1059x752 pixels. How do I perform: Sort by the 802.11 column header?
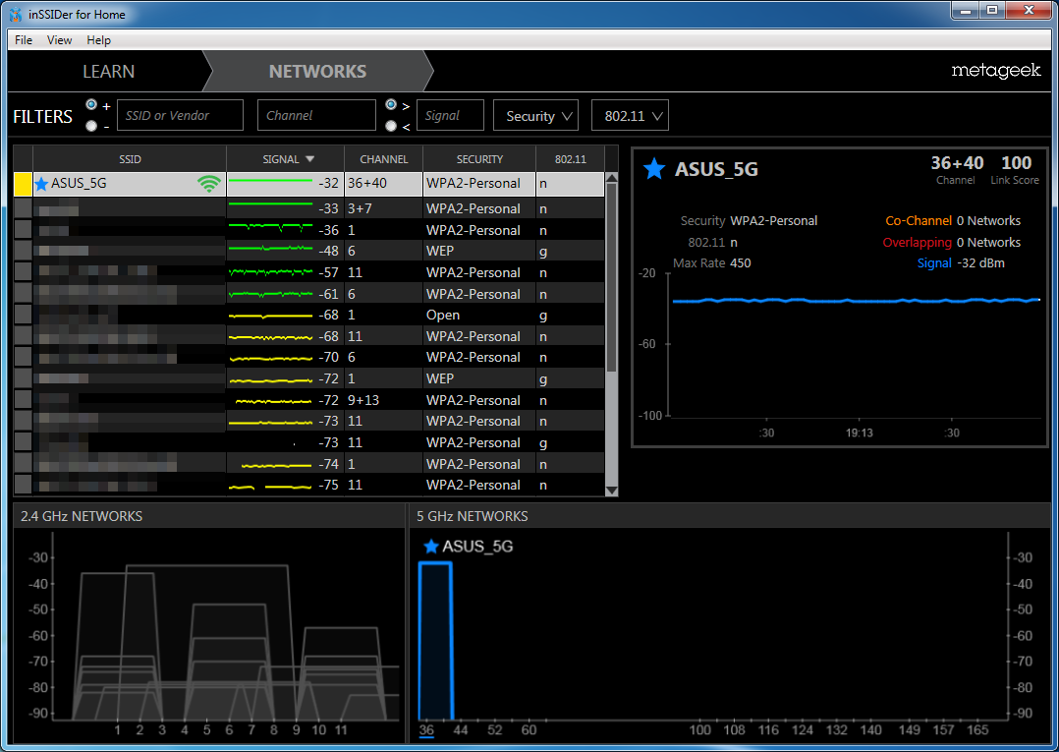click(x=570, y=159)
